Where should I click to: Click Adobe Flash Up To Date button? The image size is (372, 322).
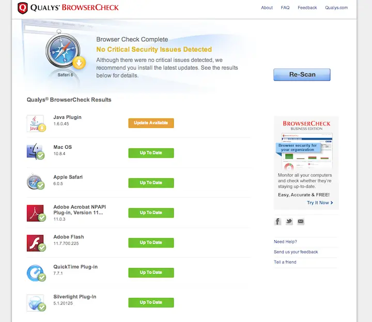(151, 242)
